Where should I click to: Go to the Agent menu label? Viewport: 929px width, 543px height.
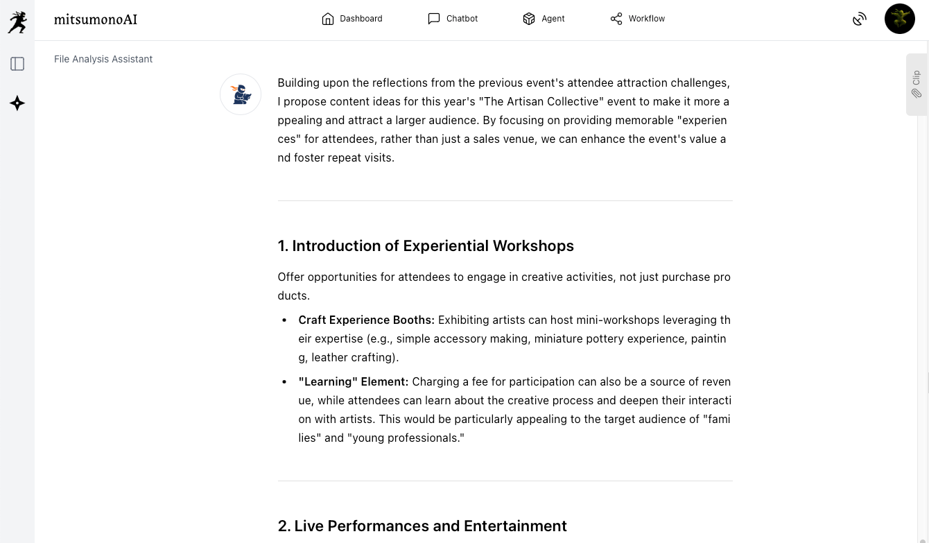(553, 19)
